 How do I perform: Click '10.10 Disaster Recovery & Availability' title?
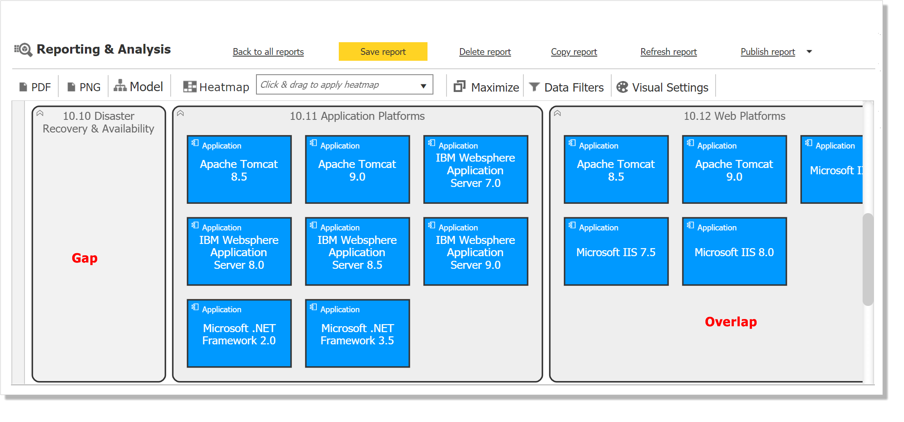pyautogui.click(x=98, y=122)
